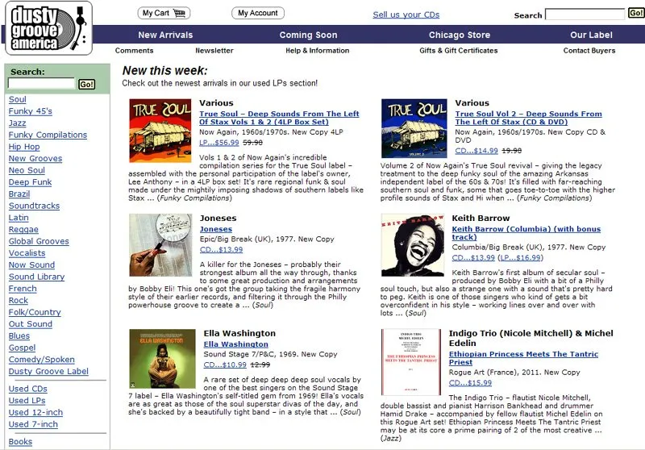
Task: Select Keith Barrow LP...$16.99 price link
Action: coord(520,258)
